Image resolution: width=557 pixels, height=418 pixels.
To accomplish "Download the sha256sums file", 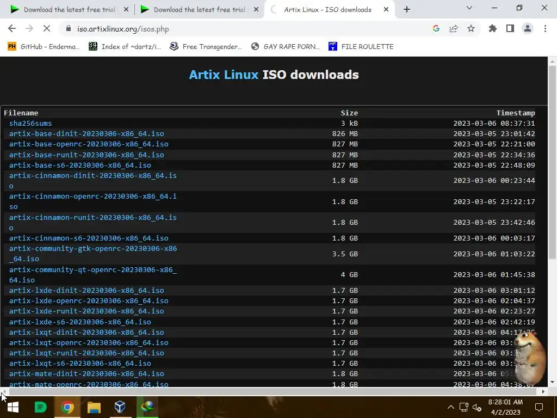I will pyautogui.click(x=30, y=124).
